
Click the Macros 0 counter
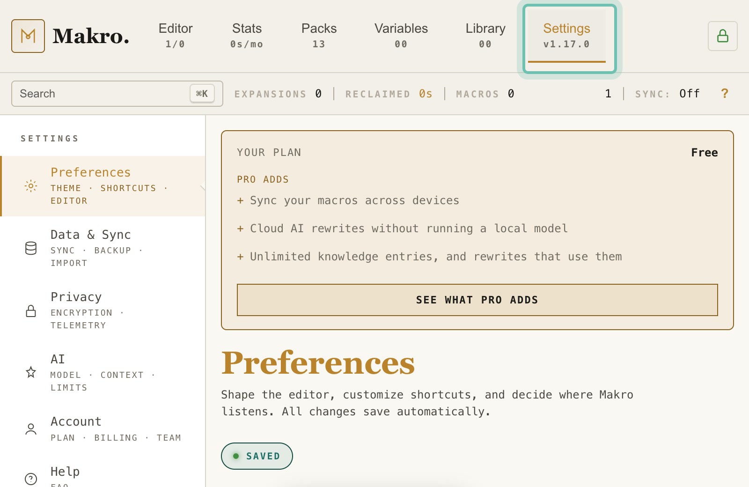(485, 94)
